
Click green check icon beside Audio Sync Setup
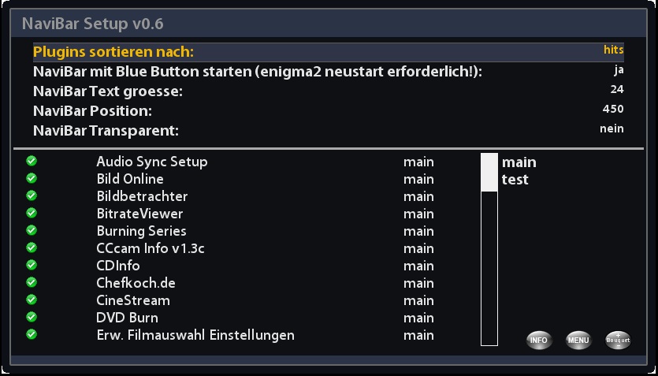32,161
